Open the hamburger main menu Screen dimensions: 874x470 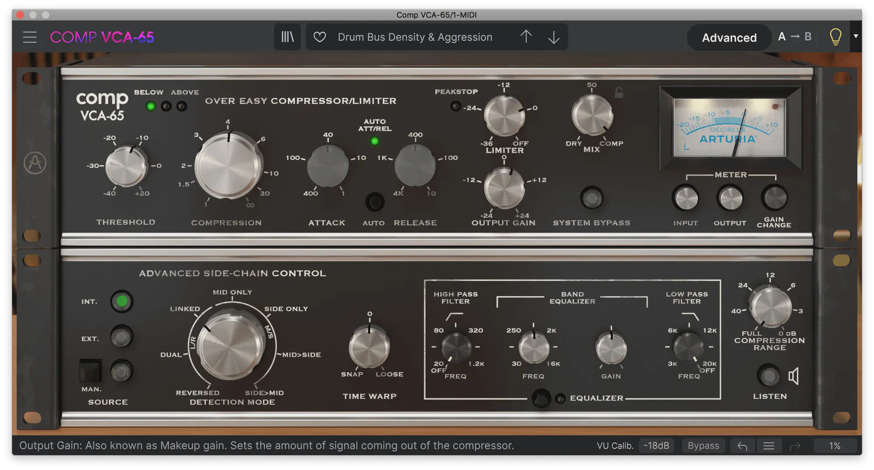[x=30, y=37]
